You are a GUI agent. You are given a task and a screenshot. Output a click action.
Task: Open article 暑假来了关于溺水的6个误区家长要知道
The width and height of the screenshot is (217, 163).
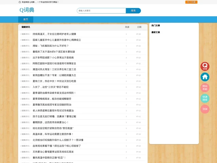coord(54,52)
